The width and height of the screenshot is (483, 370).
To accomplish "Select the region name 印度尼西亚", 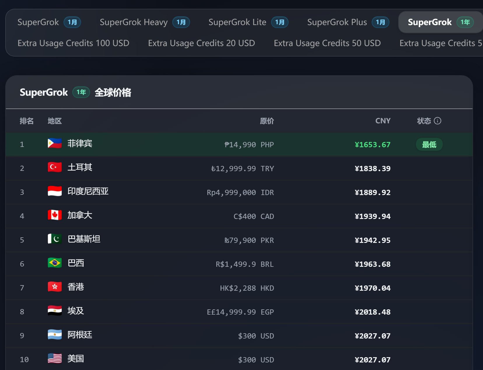I will pos(88,191).
